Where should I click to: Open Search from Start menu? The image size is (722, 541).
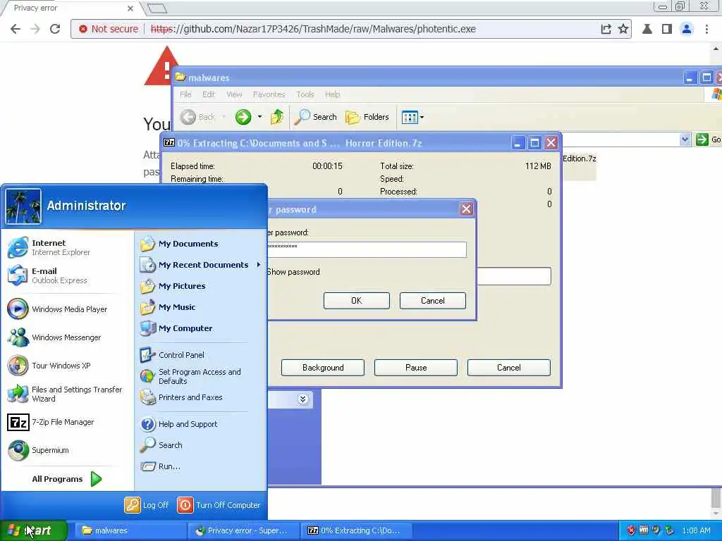[x=161, y=445]
